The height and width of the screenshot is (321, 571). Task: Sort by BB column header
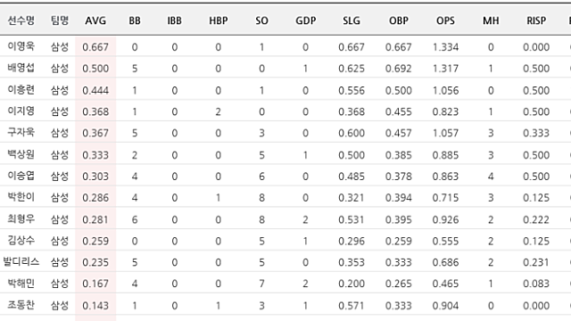point(135,21)
